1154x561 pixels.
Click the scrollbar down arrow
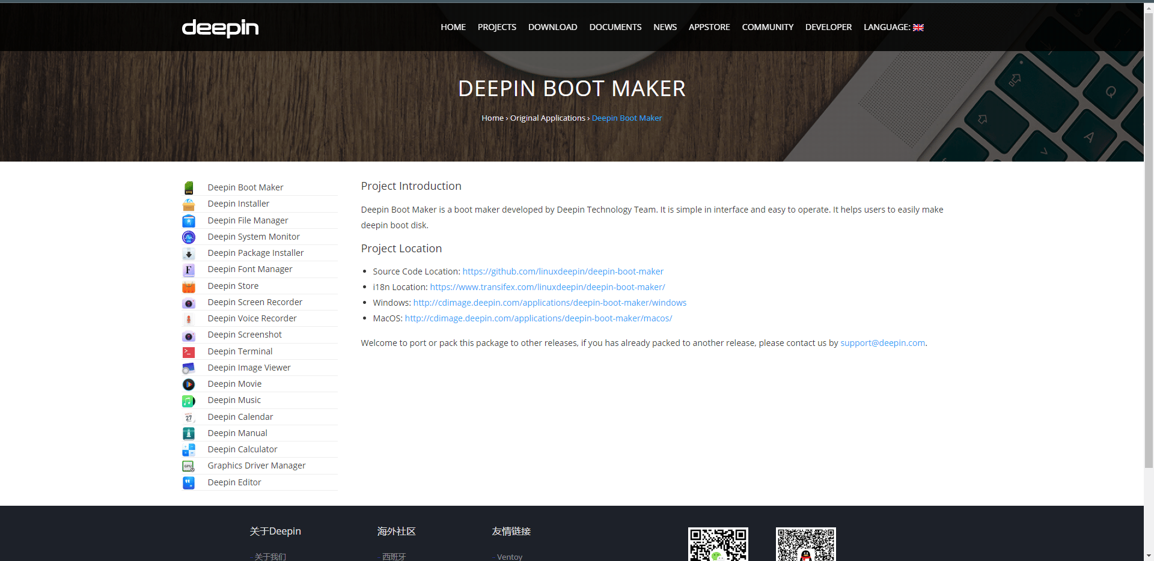[1149, 556]
